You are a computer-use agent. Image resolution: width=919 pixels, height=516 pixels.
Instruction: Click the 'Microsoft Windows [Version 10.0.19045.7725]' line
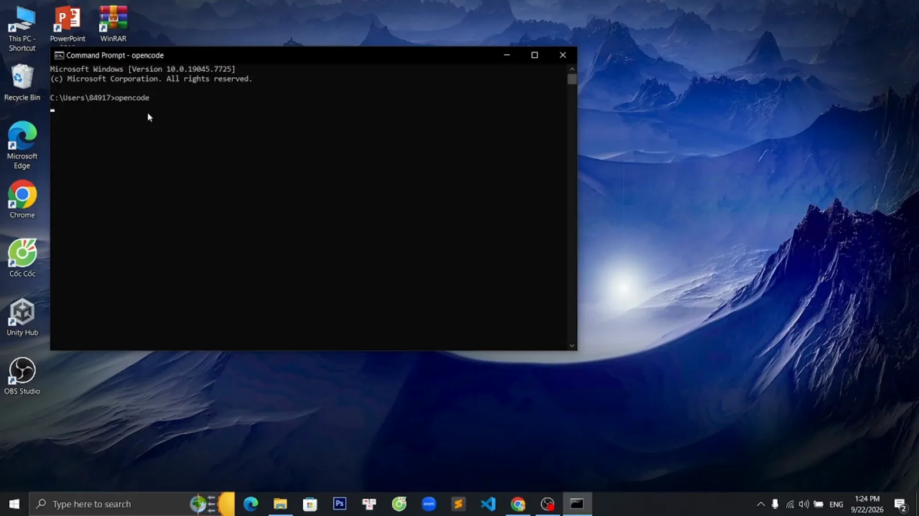pos(142,69)
